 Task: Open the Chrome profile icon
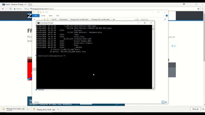(x=184, y=4)
